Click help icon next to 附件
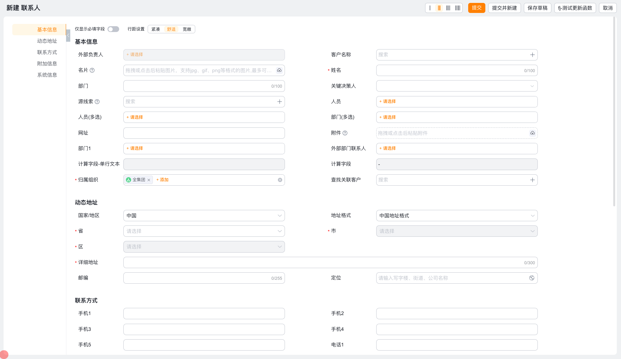Image resolution: width=621 pixels, height=359 pixels. pos(345,133)
